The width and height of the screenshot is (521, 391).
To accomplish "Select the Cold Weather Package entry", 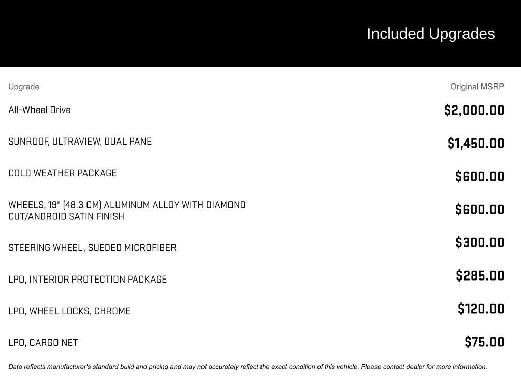I will tap(63, 173).
